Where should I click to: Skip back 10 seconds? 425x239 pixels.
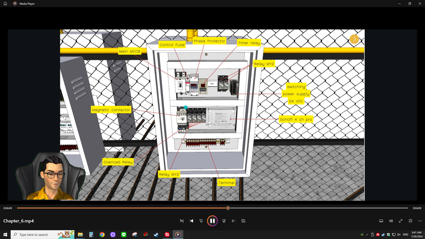201,221
